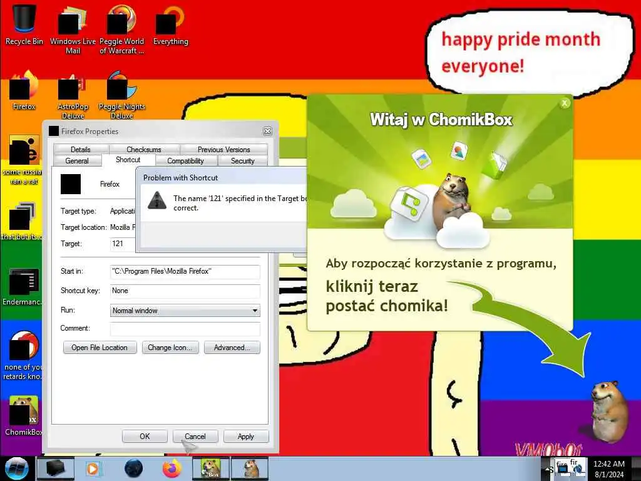Open the dark globe browser taskbar icon
The image size is (641, 481).
(x=134, y=468)
